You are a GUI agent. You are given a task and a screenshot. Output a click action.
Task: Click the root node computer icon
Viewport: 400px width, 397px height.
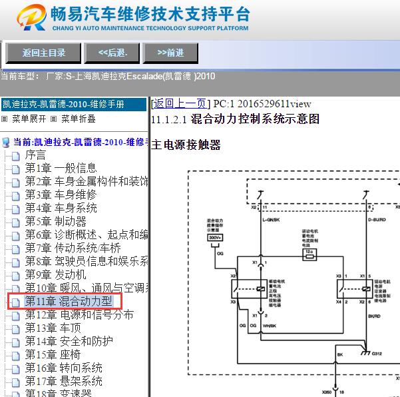pos(5,143)
